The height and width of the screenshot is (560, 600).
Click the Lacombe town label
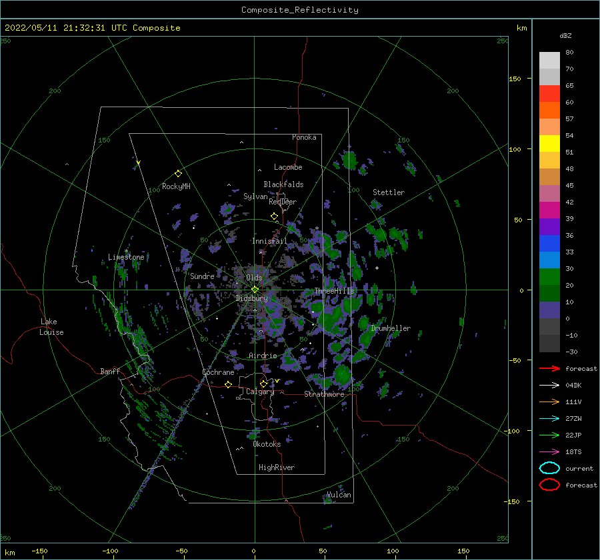tap(288, 167)
